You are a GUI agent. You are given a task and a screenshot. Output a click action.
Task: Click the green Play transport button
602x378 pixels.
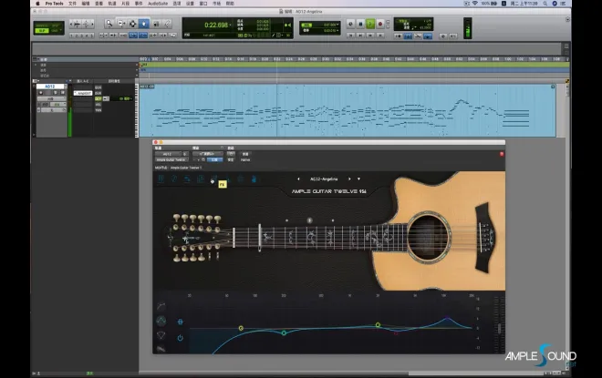(x=370, y=24)
